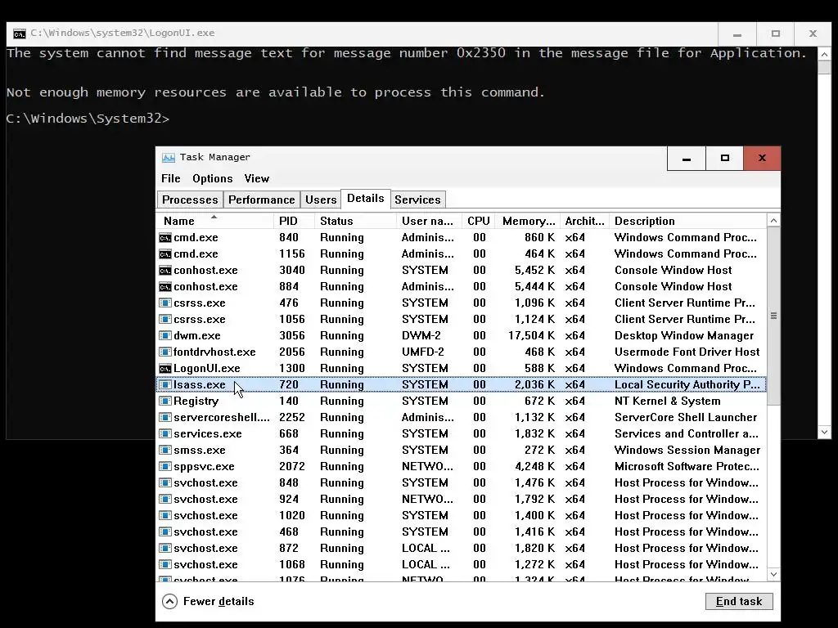Click svchost.exe icon for PID 1020
838x628 pixels.
tap(165, 516)
